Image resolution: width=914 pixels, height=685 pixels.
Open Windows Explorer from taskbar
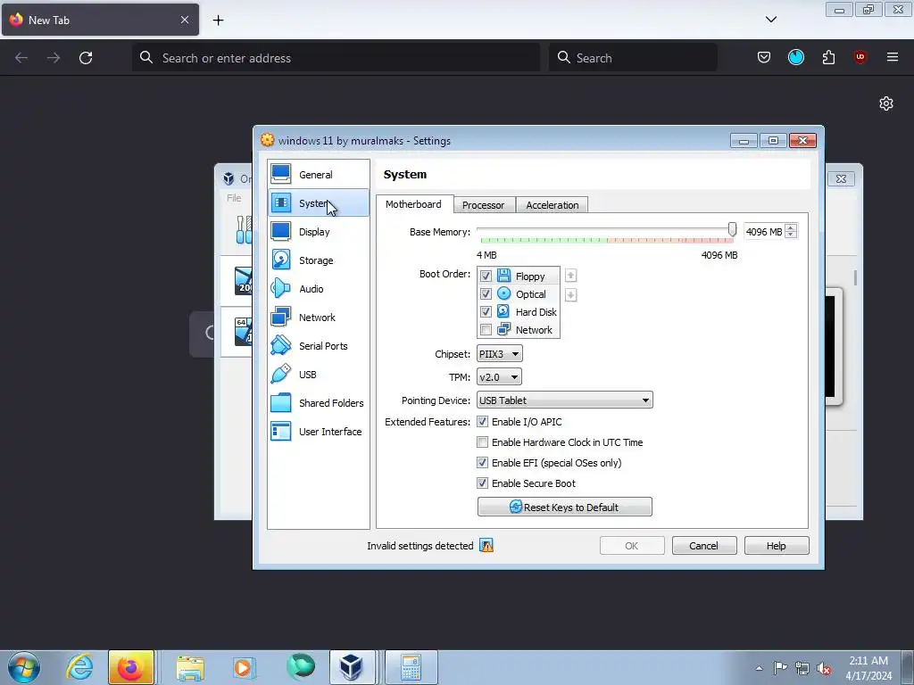click(x=191, y=667)
